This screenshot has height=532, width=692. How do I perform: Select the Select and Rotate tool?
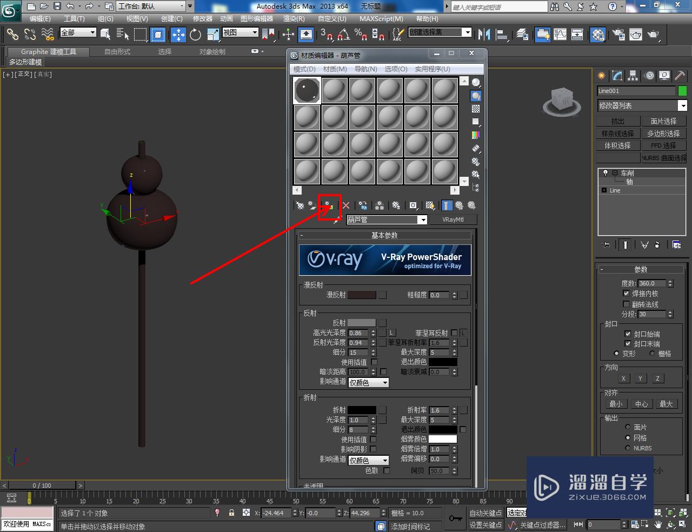[x=195, y=35]
